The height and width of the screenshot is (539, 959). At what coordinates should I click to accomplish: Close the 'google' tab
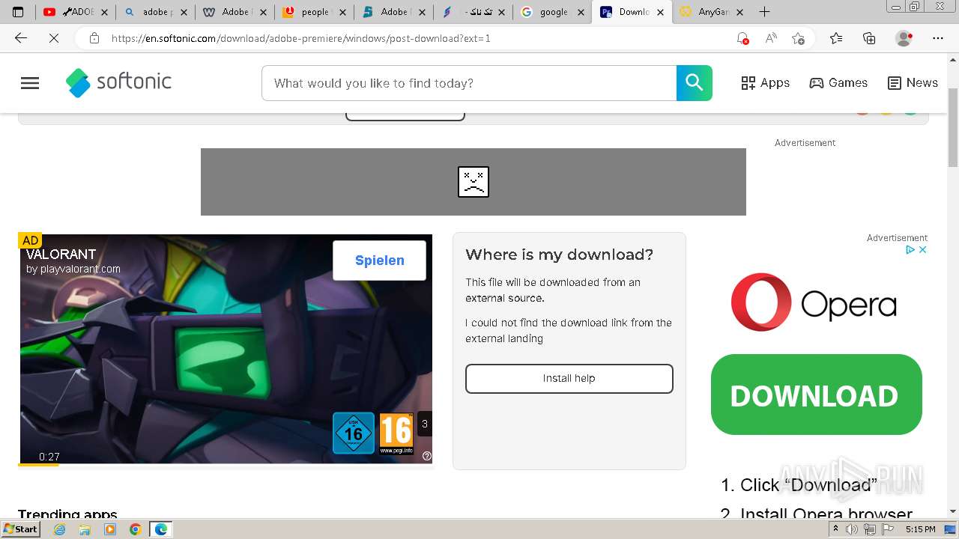[581, 12]
